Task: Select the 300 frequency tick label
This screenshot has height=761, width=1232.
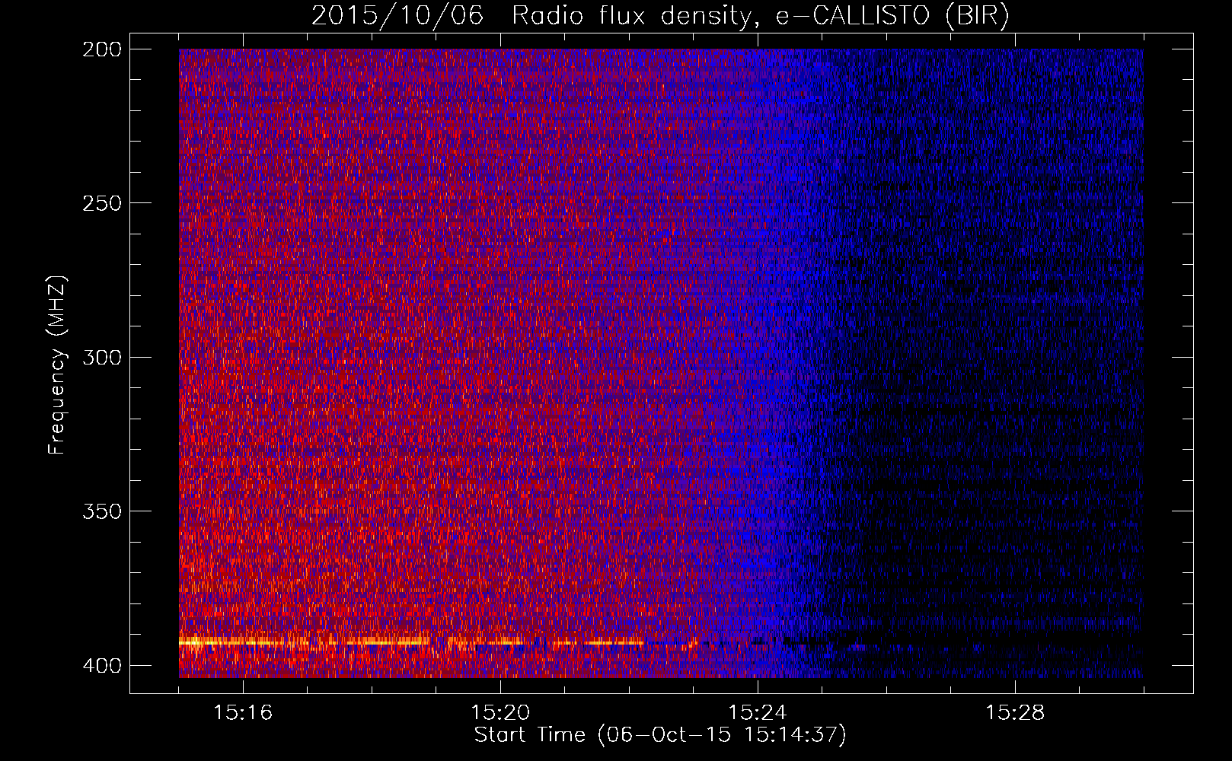Action: 102,358
